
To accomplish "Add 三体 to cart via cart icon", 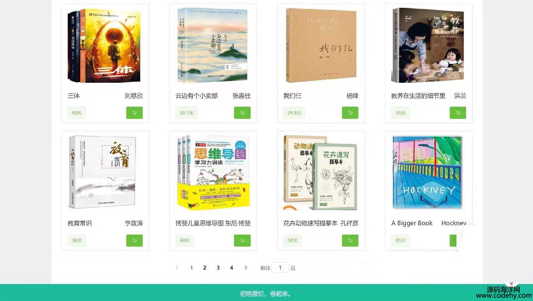I will [134, 113].
